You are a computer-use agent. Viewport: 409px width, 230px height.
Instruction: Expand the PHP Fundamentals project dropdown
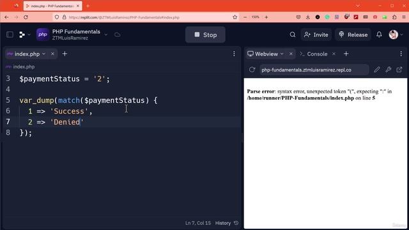point(105,34)
